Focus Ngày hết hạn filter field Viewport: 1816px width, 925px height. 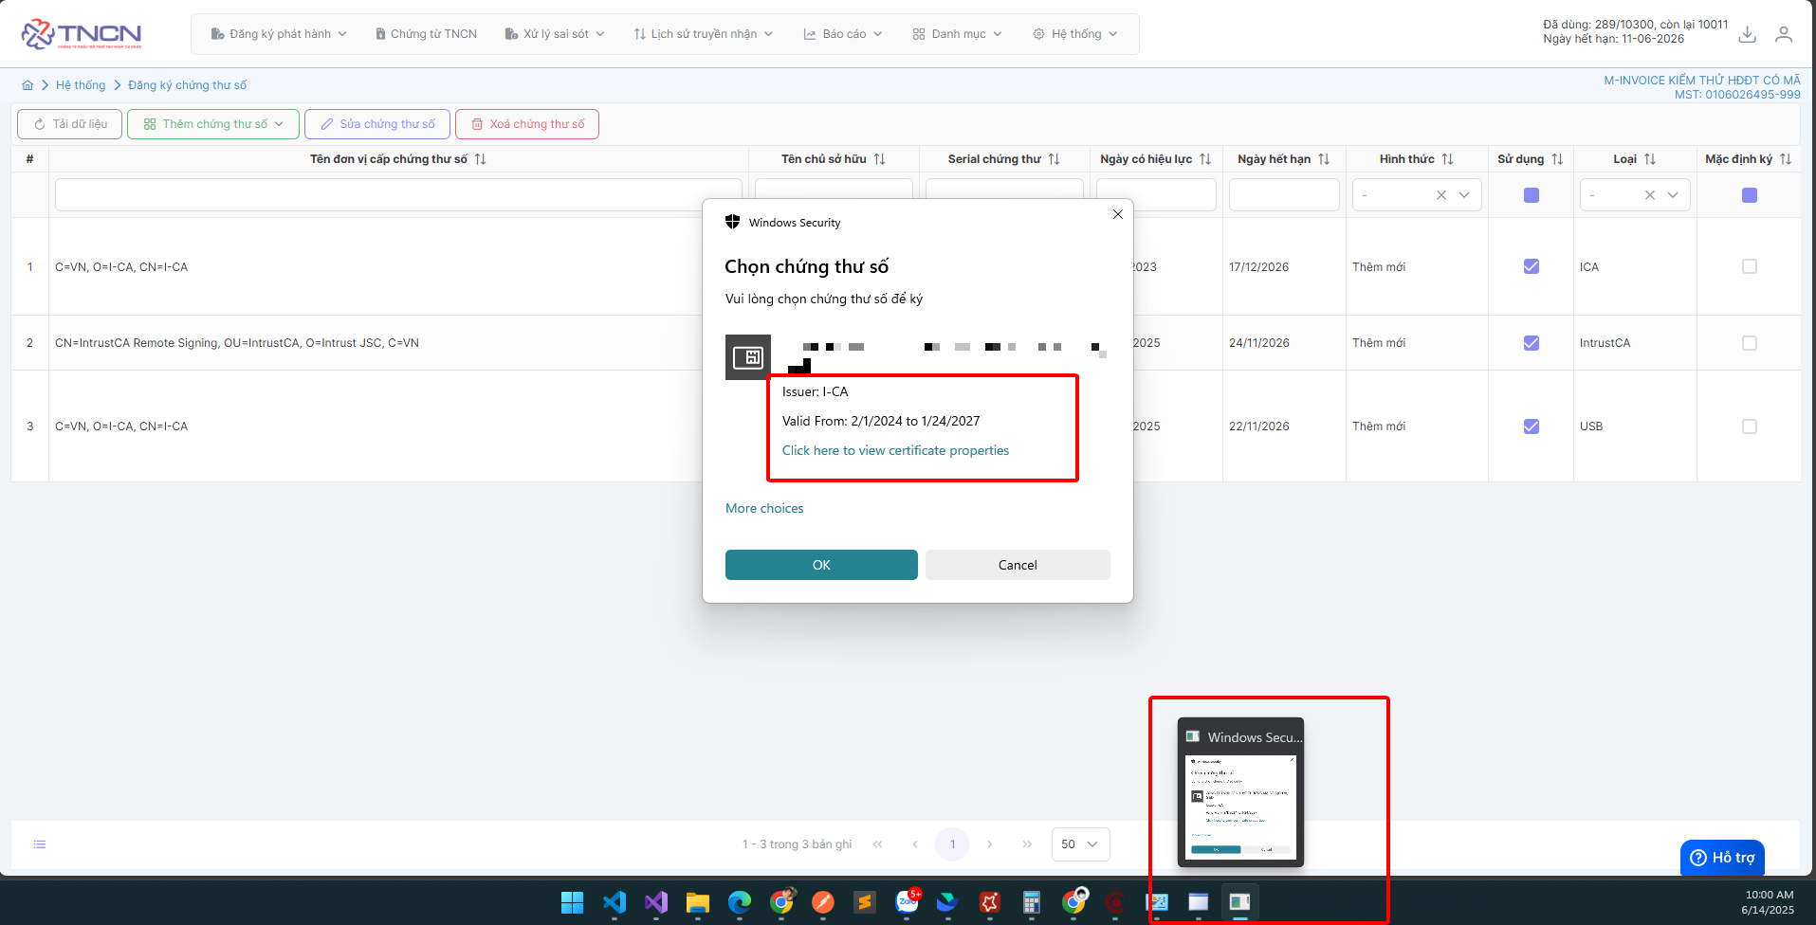pyautogui.click(x=1284, y=195)
